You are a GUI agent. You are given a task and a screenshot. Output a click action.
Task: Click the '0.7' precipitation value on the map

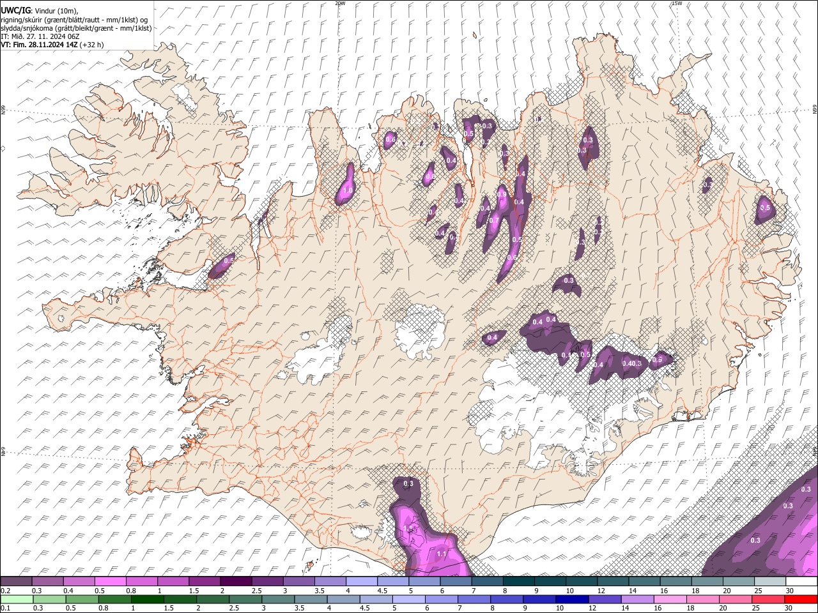[x=494, y=220]
